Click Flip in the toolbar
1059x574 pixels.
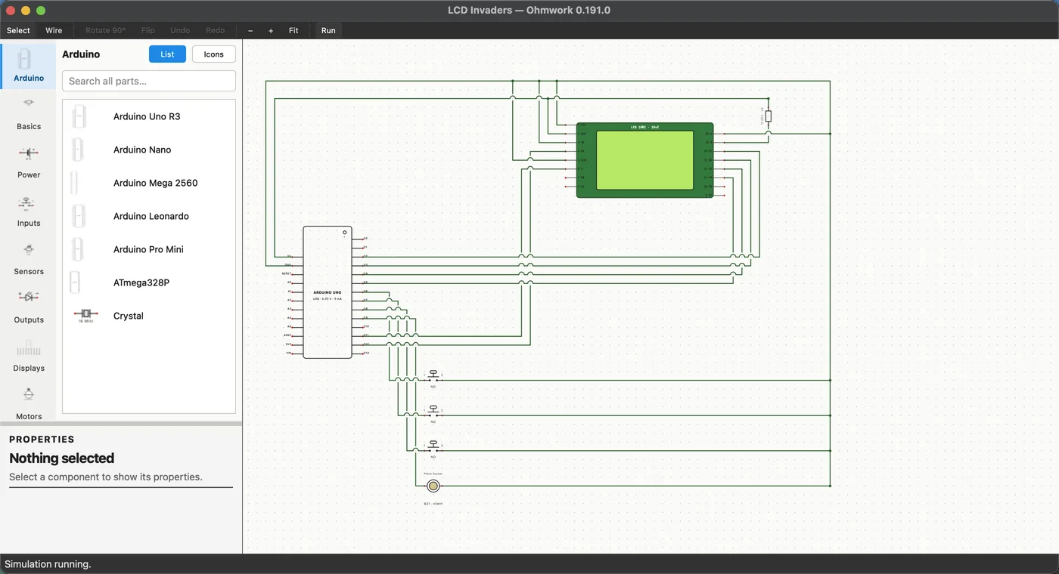coord(148,30)
